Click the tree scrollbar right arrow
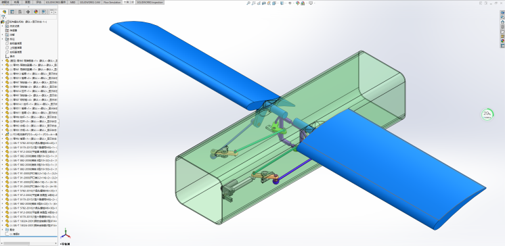Image resolution: width=505 pixels, height=246 pixels. click(56, 243)
